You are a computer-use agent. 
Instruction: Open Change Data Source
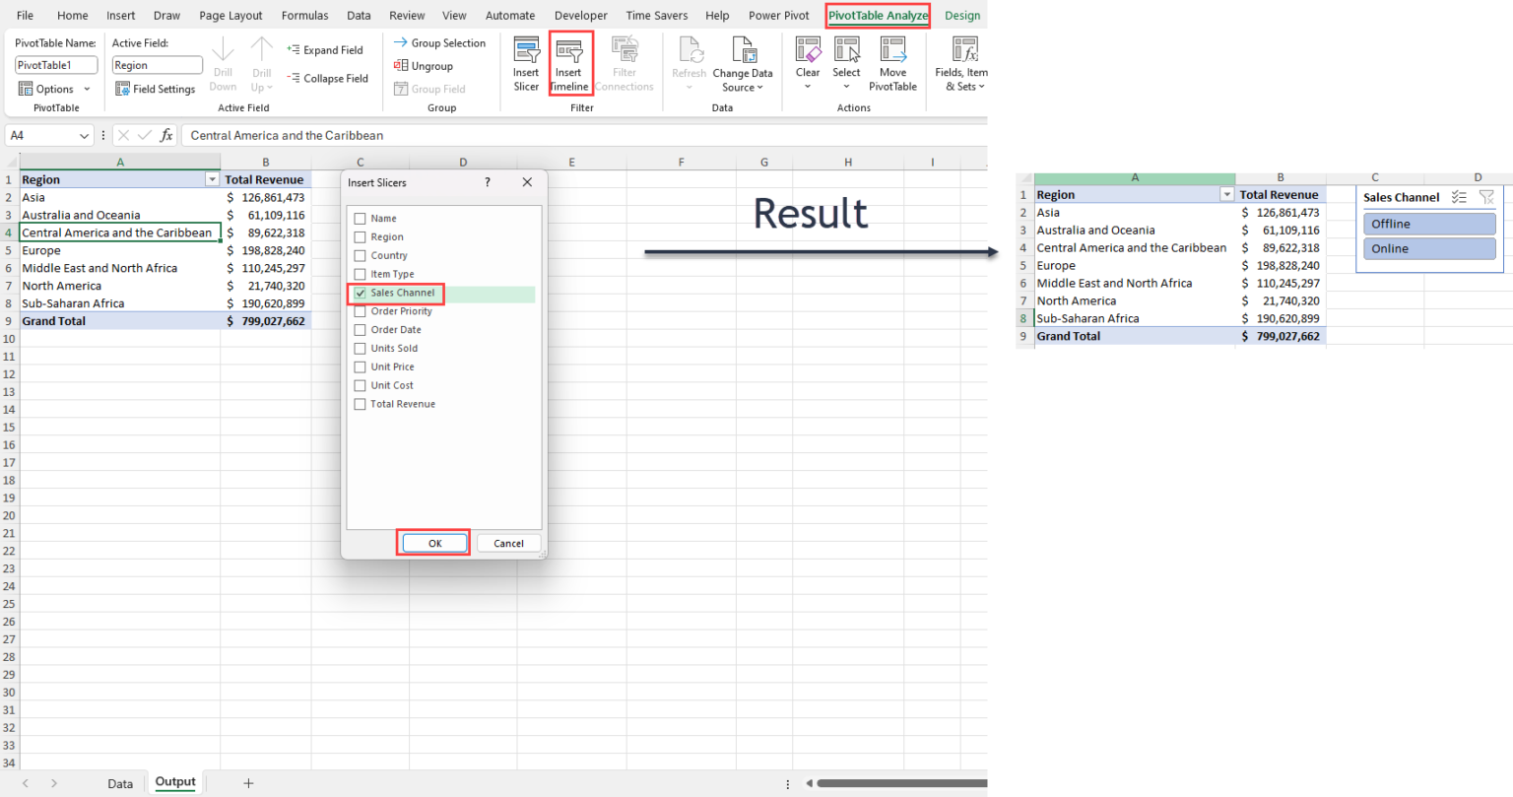pos(743,65)
